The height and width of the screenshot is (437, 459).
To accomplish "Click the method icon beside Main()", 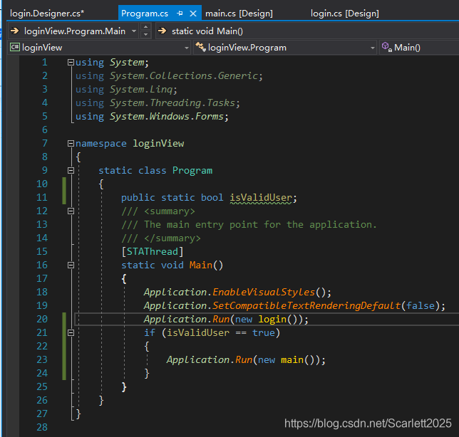I will pos(386,48).
